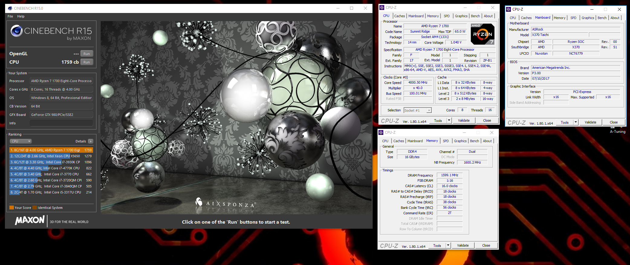Select ranking row Intel Core i7-4770K

pyautogui.click(x=51, y=168)
